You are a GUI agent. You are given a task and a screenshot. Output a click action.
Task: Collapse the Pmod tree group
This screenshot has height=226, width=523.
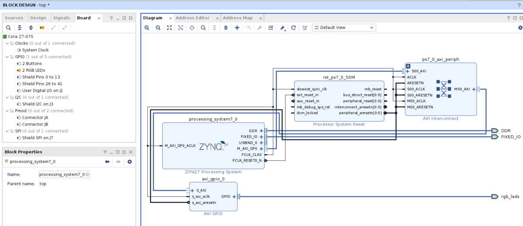point(7,111)
